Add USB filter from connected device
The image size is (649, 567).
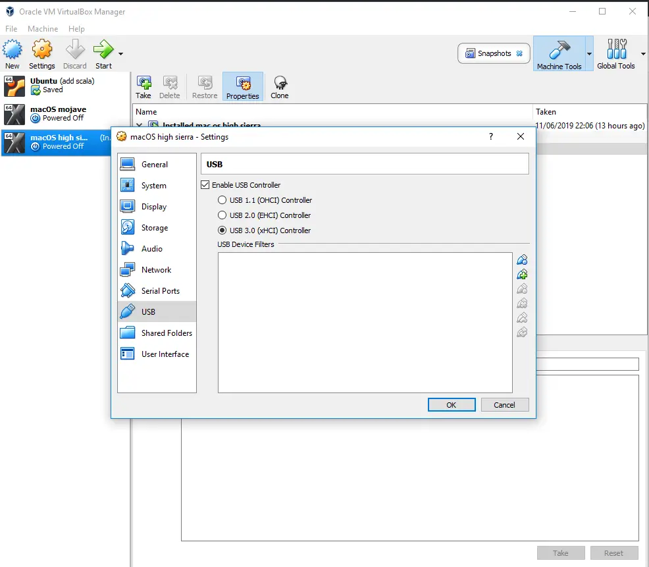(522, 274)
